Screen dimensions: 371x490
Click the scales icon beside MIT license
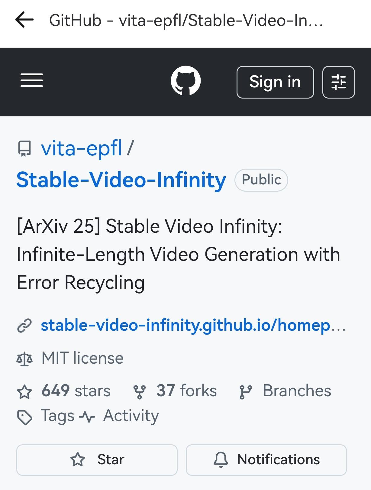point(25,358)
